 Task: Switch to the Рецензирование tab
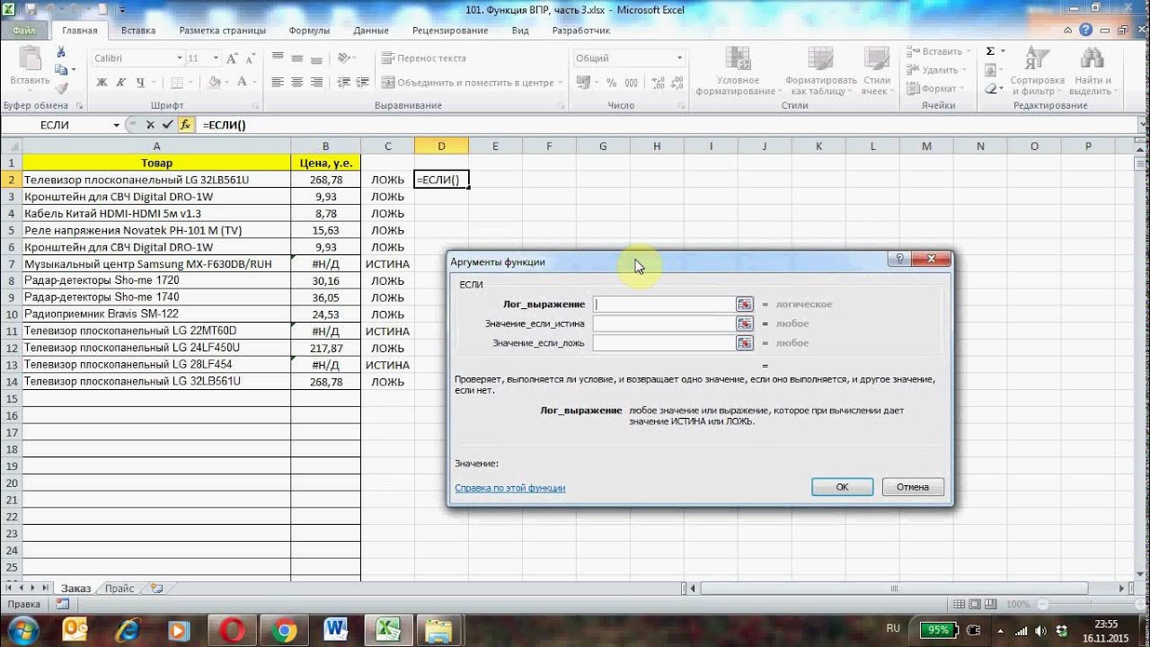coord(450,30)
